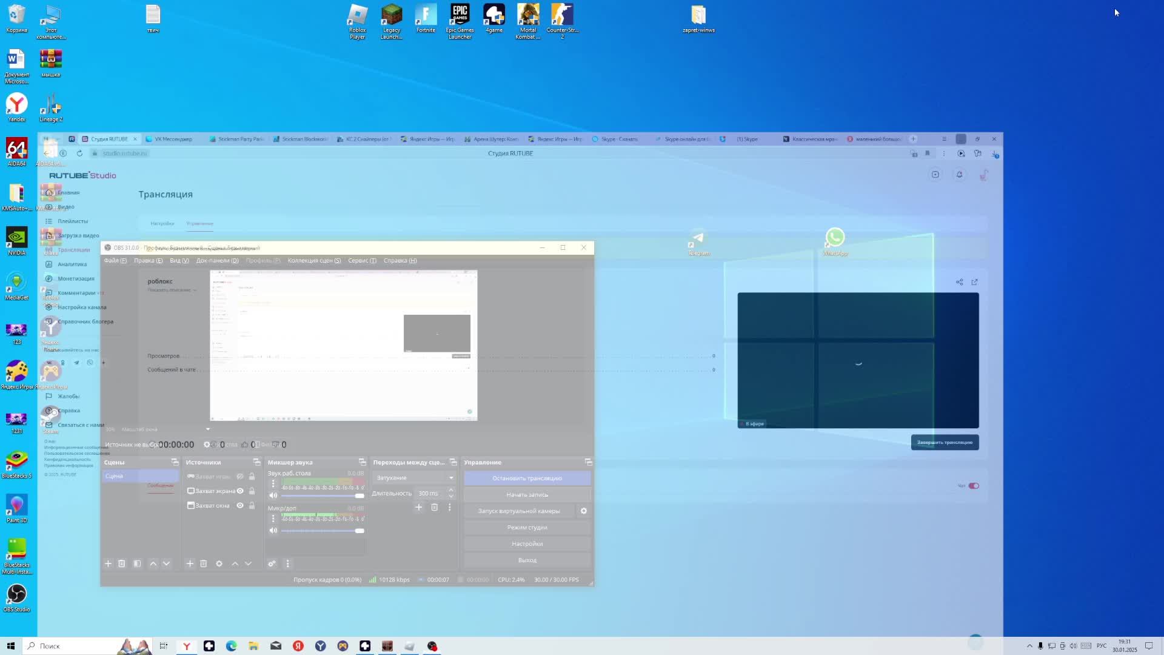Toggle lock on Захват игры source
The height and width of the screenshot is (655, 1164).
pos(252,477)
